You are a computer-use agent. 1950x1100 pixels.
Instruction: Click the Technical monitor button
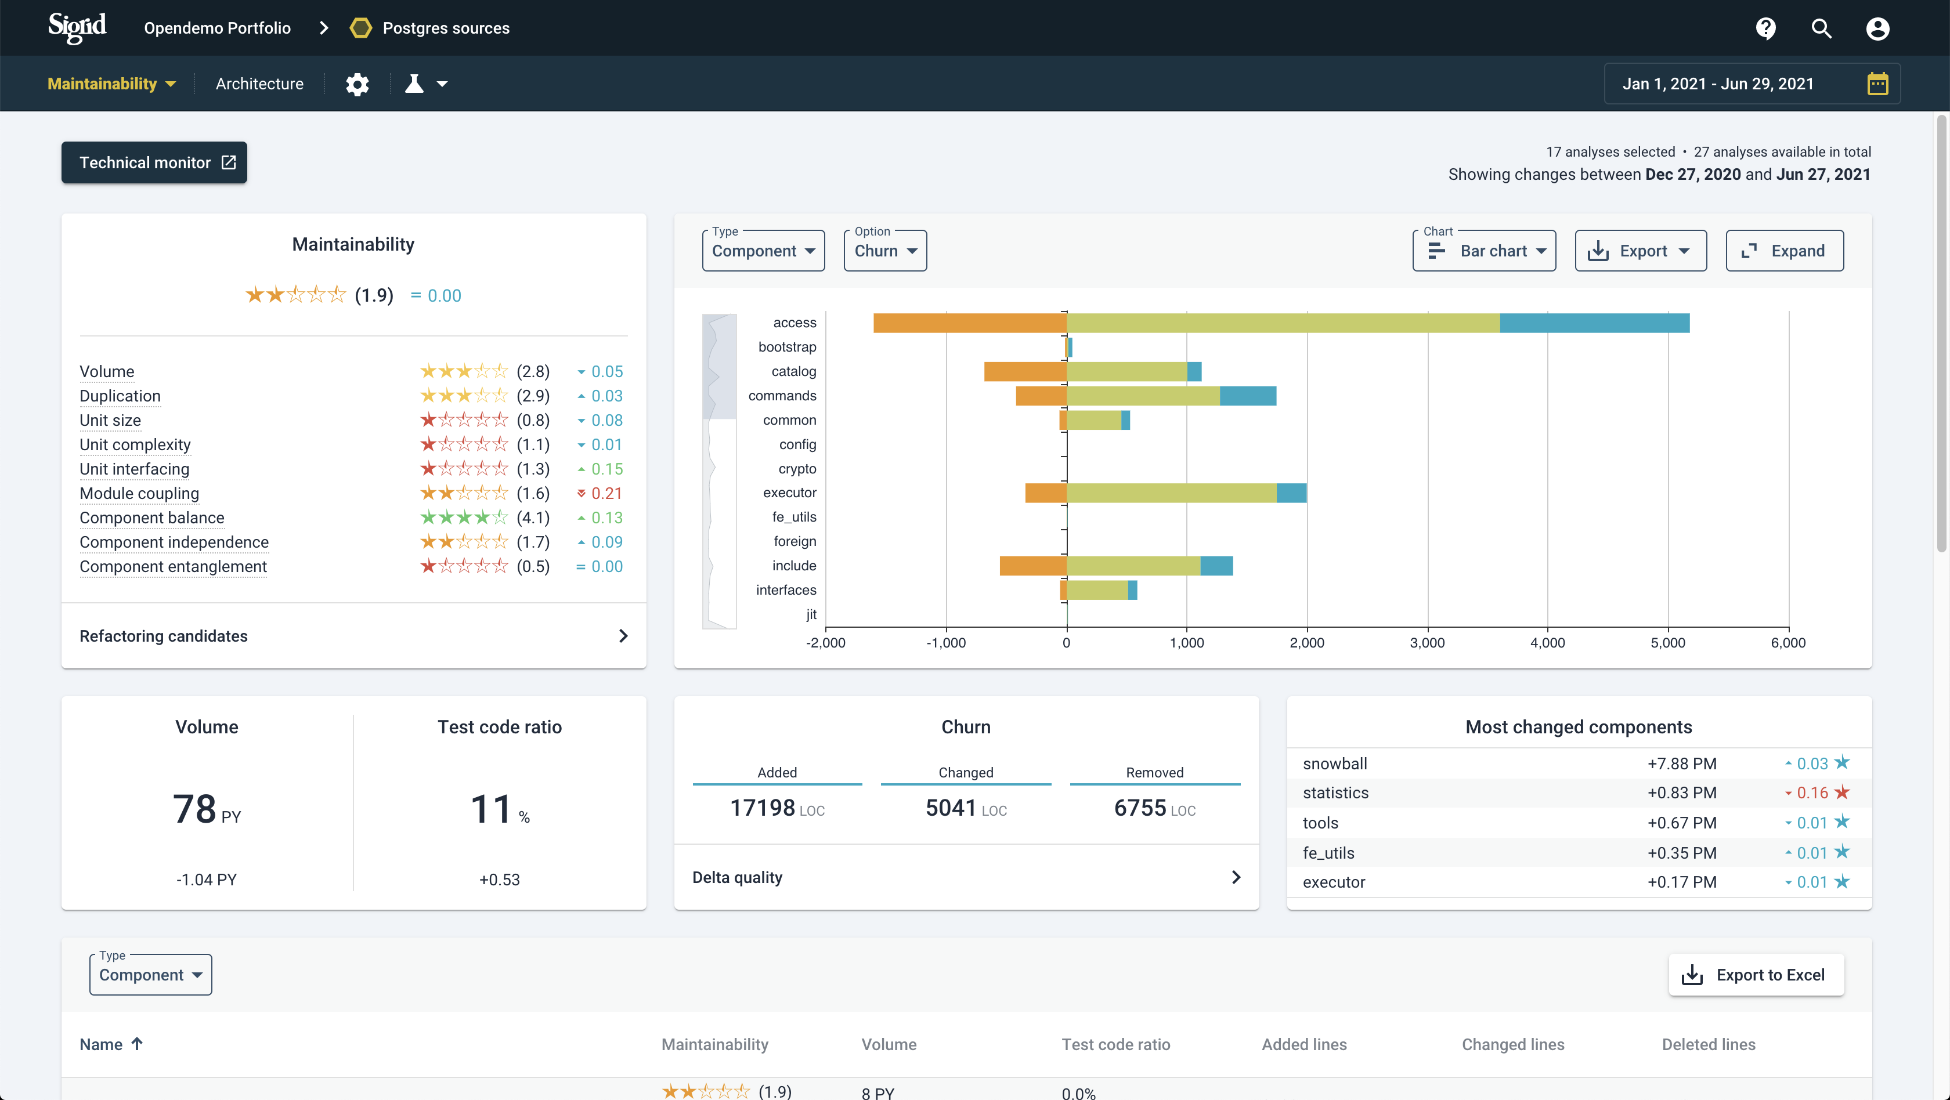click(x=154, y=162)
